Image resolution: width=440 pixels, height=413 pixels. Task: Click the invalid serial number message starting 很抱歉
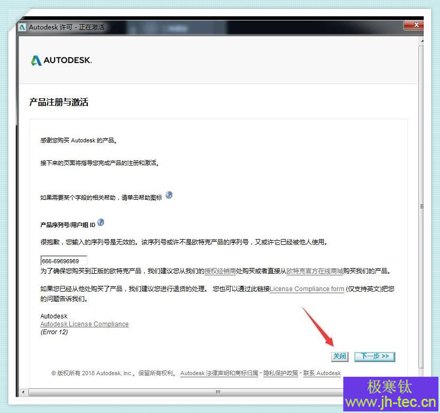[x=184, y=242]
